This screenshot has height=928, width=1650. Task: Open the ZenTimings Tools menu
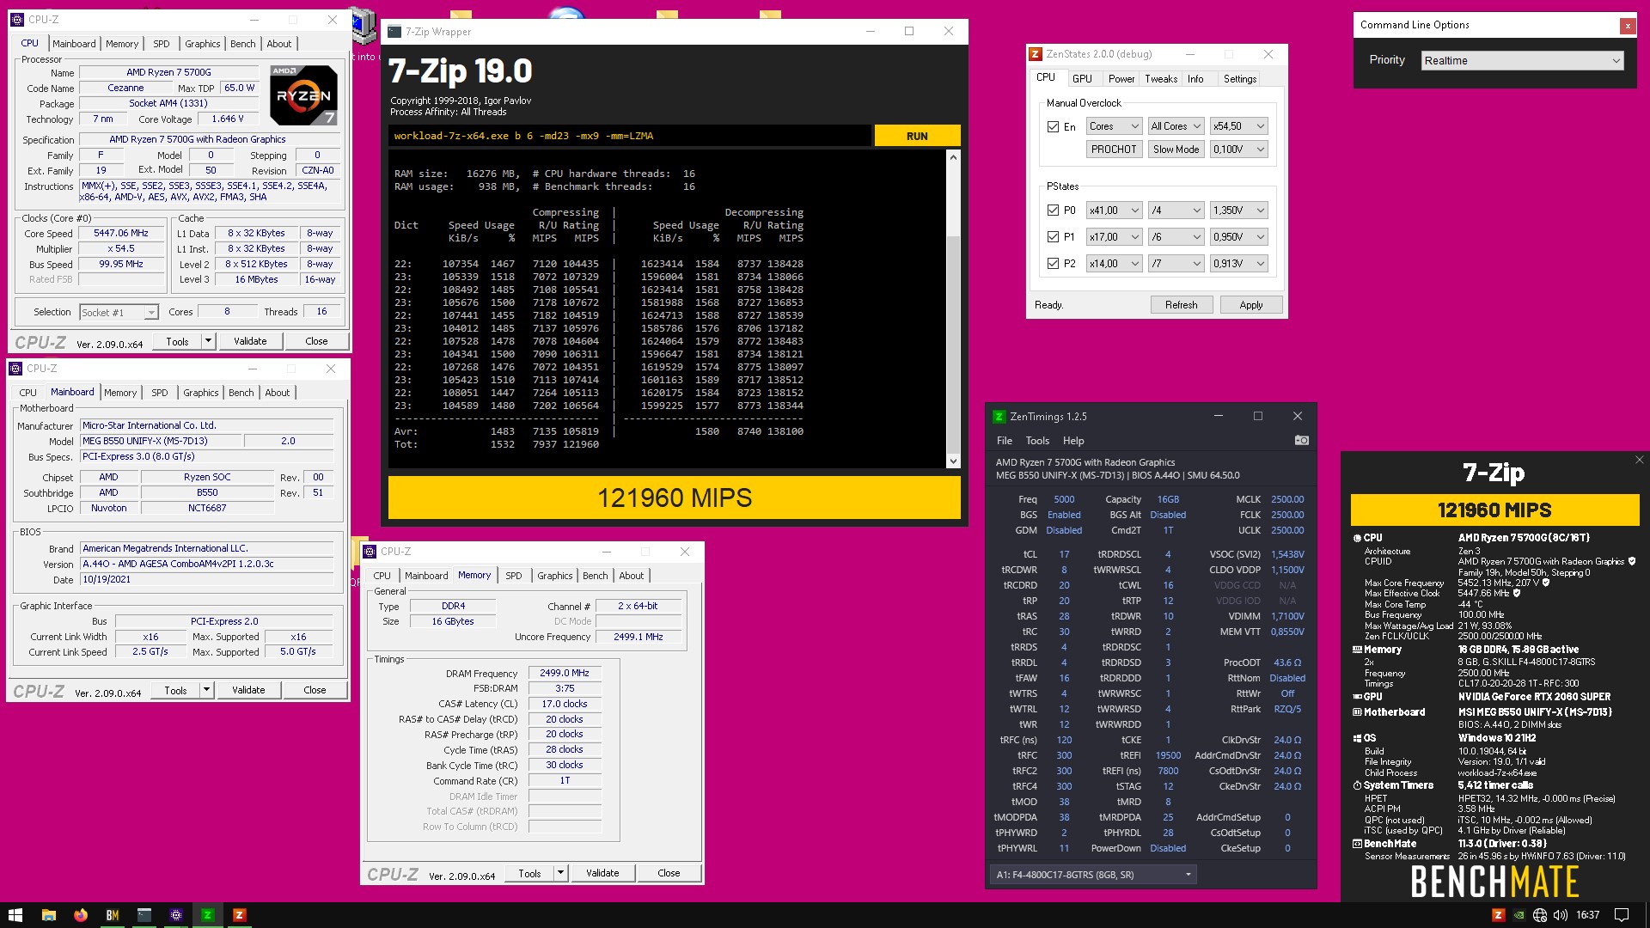pos(1036,440)
